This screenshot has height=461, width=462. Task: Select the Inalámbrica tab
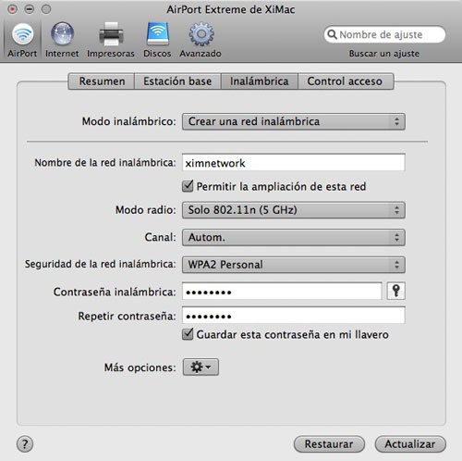tap(260, 81)
